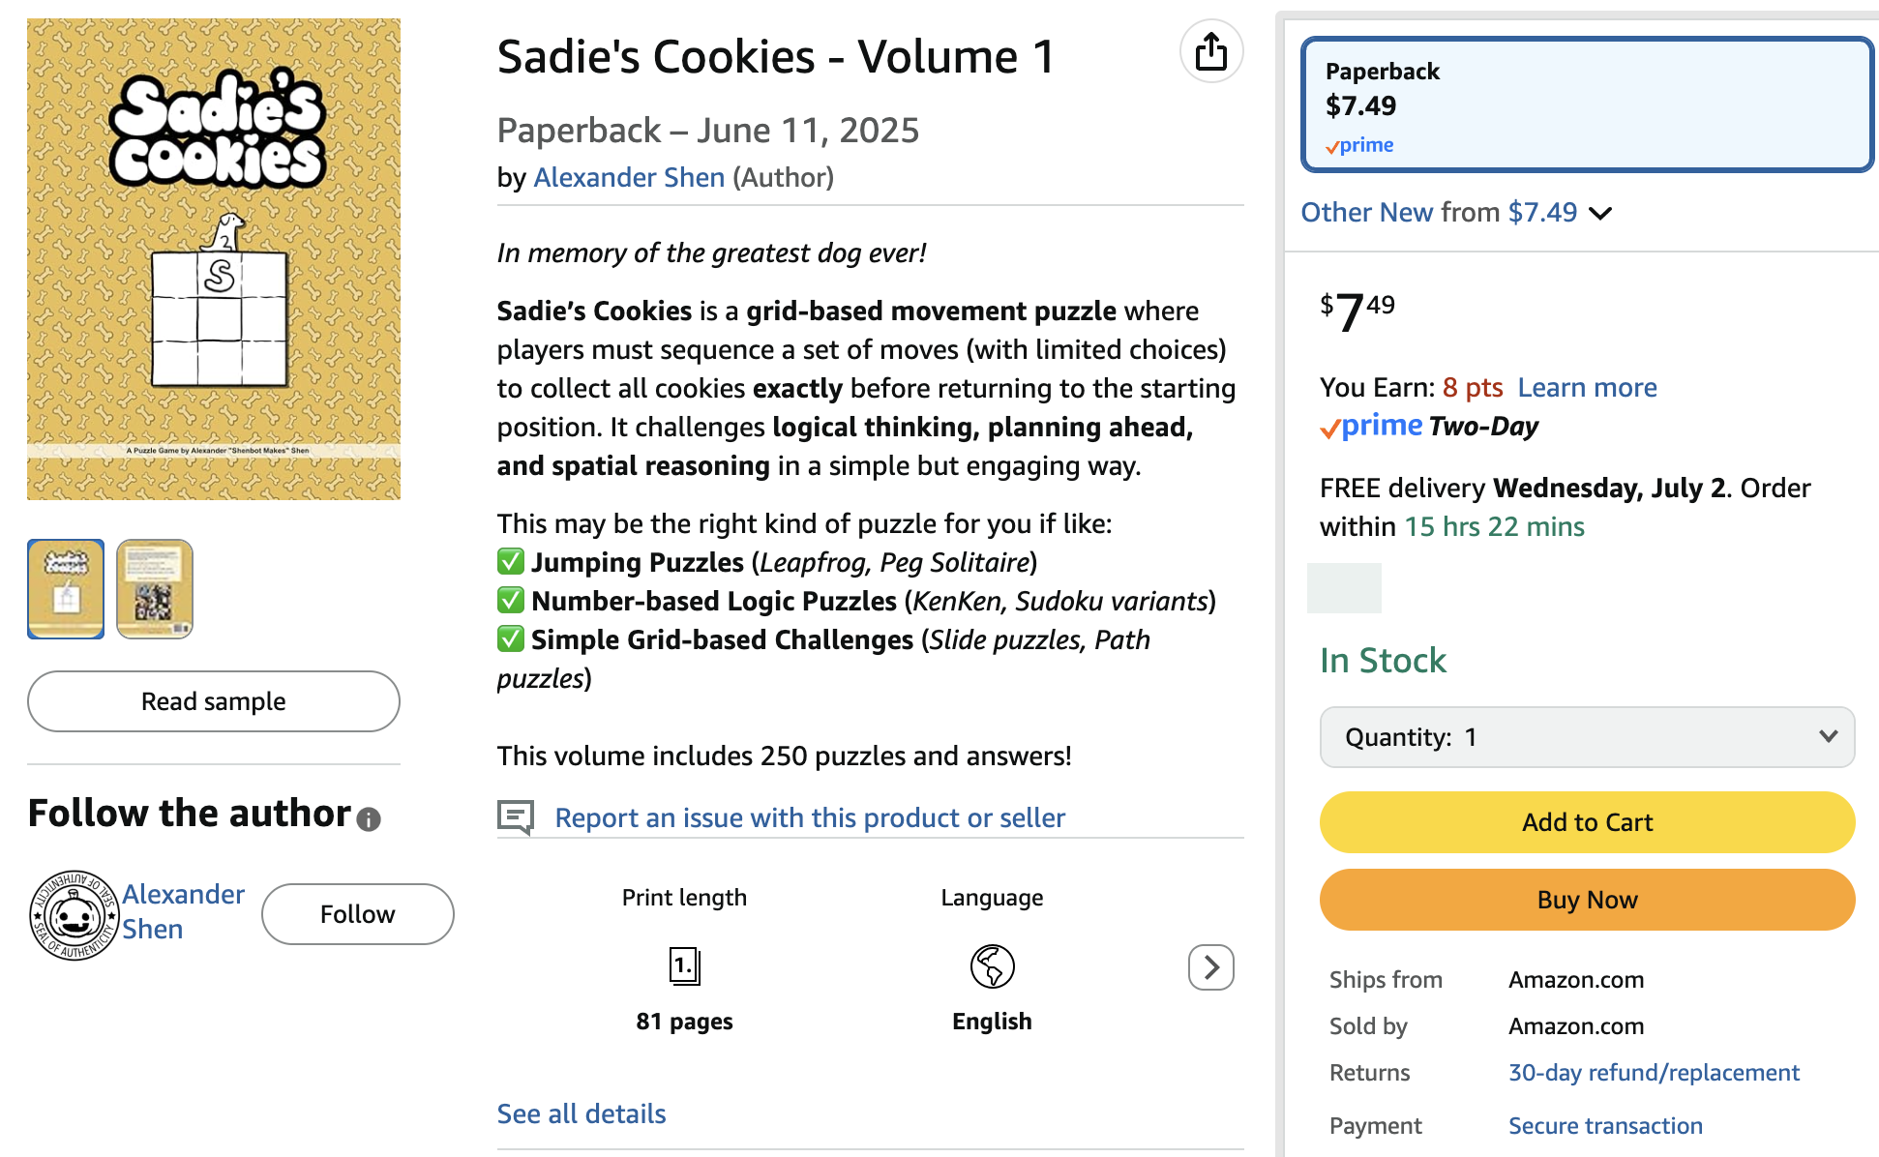
Task: Open See all details link
Action: [x=582, y=1113]
